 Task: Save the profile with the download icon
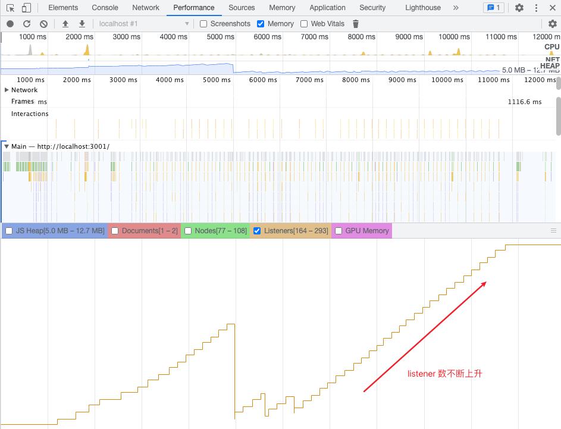coord(82,24)
